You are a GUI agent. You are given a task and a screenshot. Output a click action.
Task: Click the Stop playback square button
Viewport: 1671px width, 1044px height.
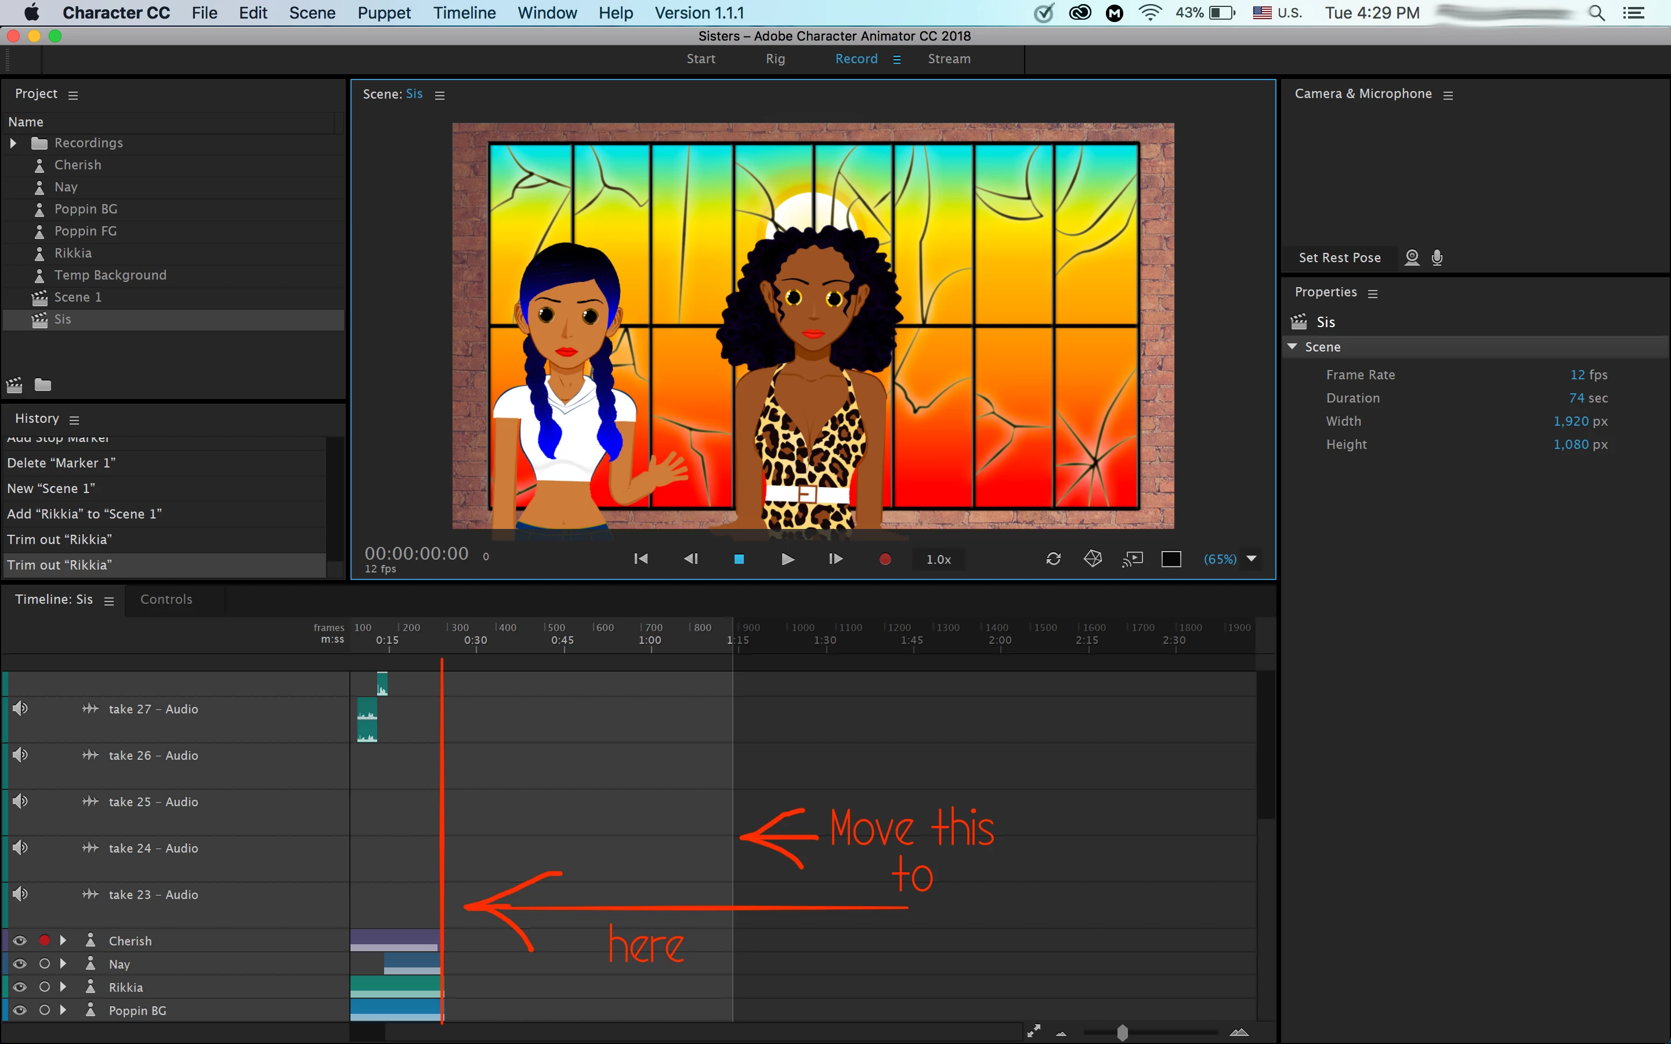pyautogui.click(x=738, y=559)
